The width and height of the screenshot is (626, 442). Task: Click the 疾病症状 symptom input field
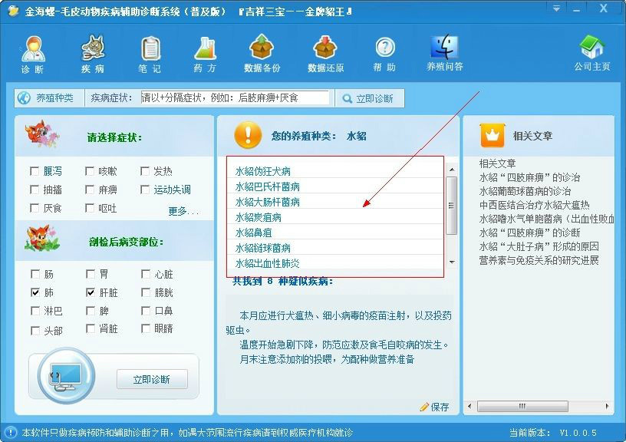point(234,98)
